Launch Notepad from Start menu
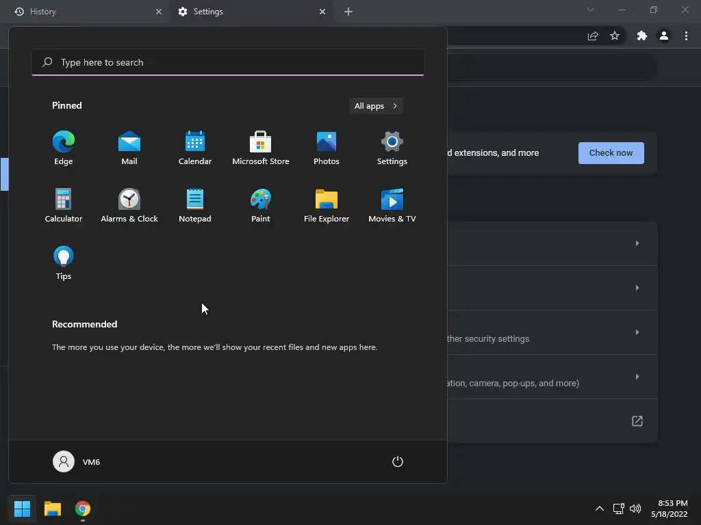Viewport: 701px width, 525px height. (195, 205)
